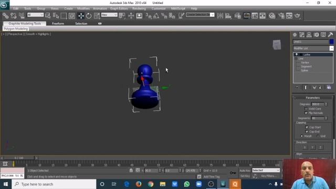Screen dimensions: 336x189
Task: Toggle the Percent Snap icon
Action: 164,16
